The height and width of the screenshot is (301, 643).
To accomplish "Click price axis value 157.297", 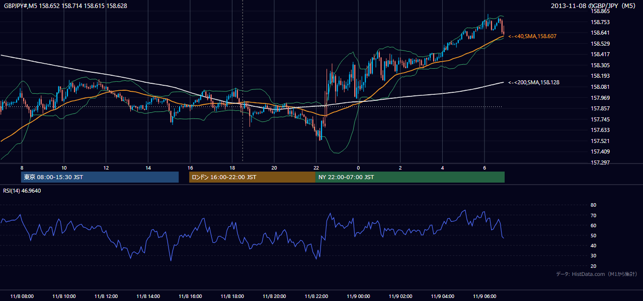I will pyautogui.click(x=600, y=163).
